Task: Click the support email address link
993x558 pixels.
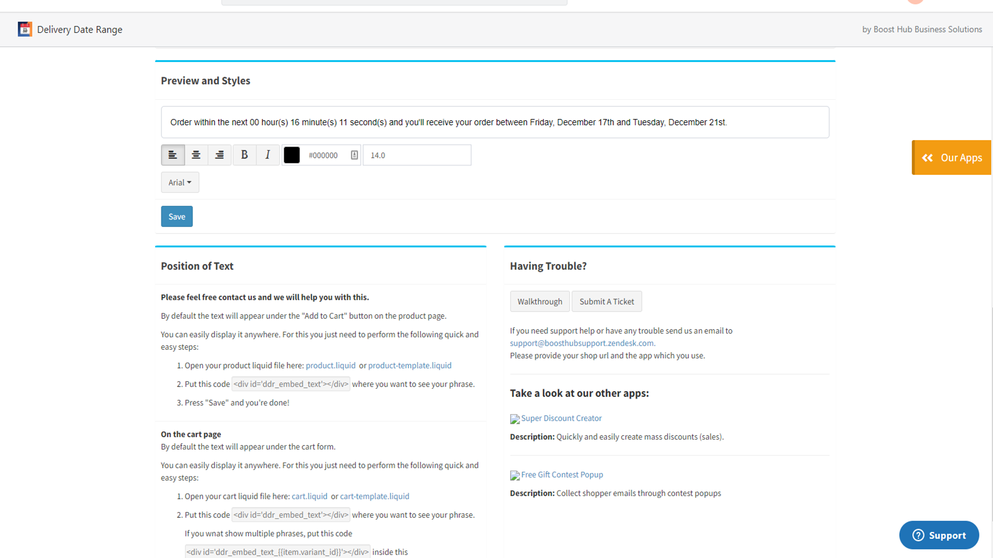Action: pyautogui.click(x=582, y=343)
